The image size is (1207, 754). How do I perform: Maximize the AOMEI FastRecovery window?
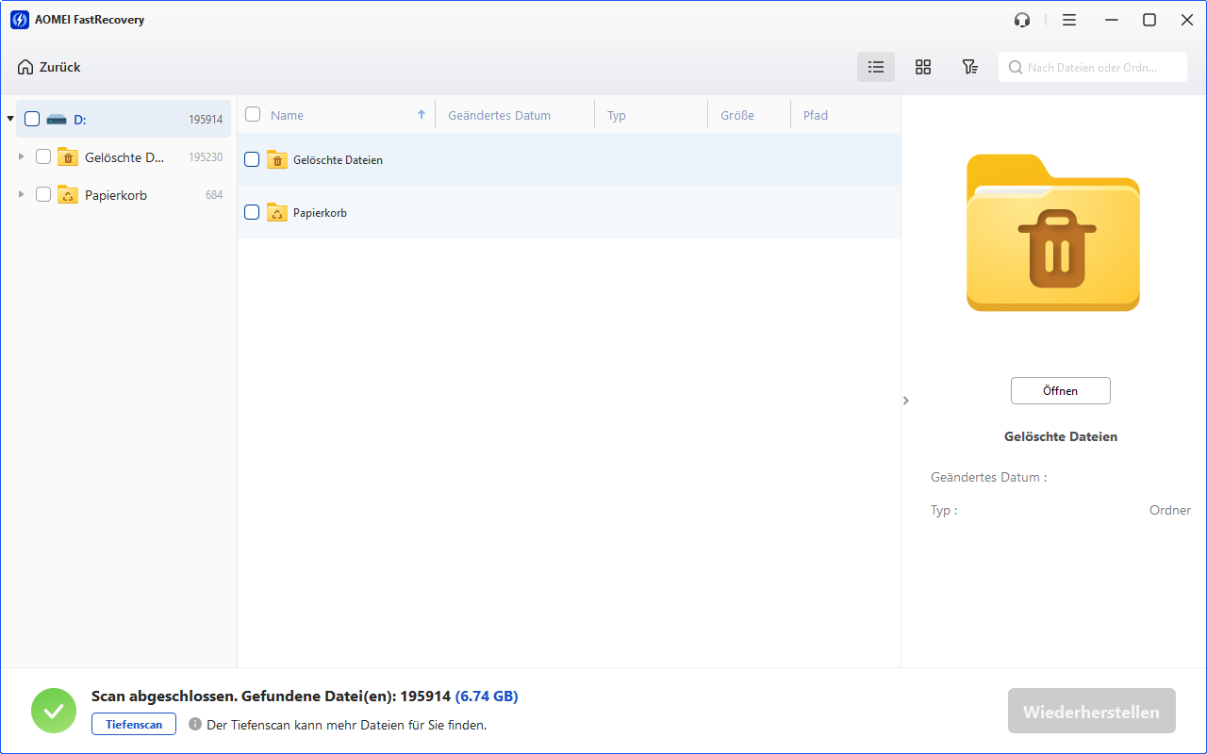[1149, 20]
